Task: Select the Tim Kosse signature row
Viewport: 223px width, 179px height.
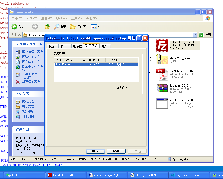Action: click(97, 65)
